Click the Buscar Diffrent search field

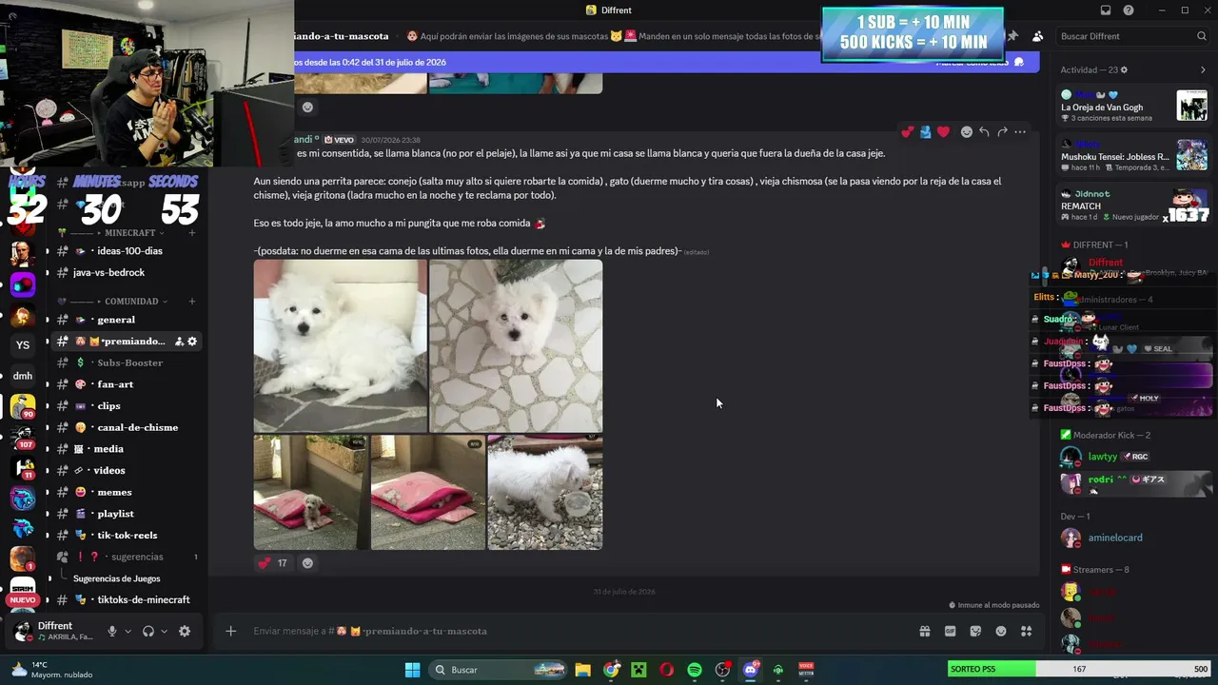click(x=1132, y=36)
